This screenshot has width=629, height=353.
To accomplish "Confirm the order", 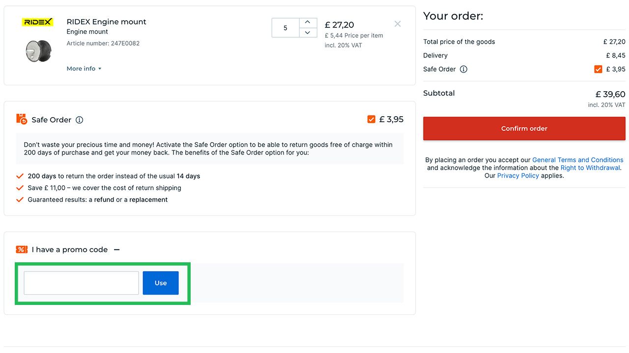I will 524,128.
